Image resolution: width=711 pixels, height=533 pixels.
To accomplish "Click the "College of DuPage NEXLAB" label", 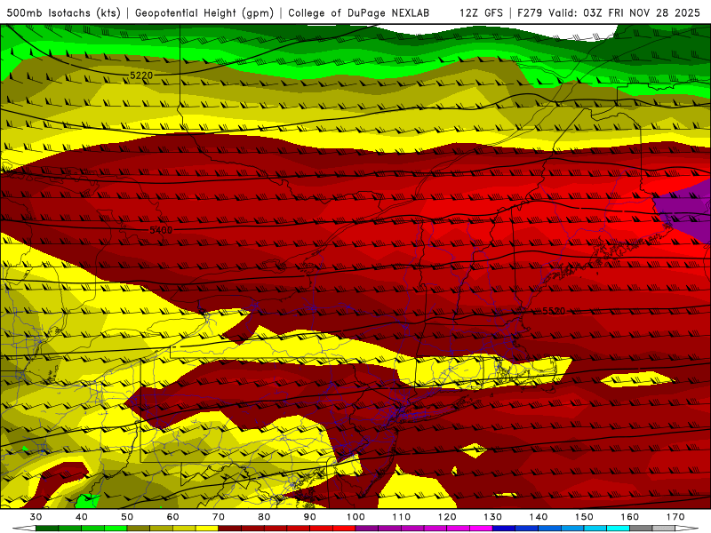I will pos(359,12).
